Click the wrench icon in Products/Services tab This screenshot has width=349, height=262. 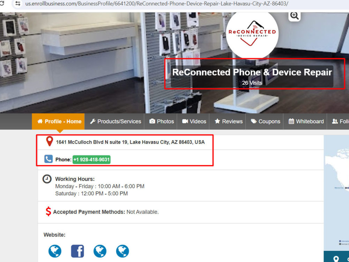tap(92, 121)
